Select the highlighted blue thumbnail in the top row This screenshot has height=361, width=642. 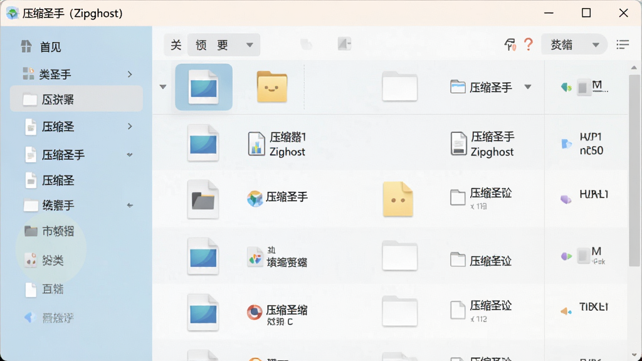coord(204,86)
